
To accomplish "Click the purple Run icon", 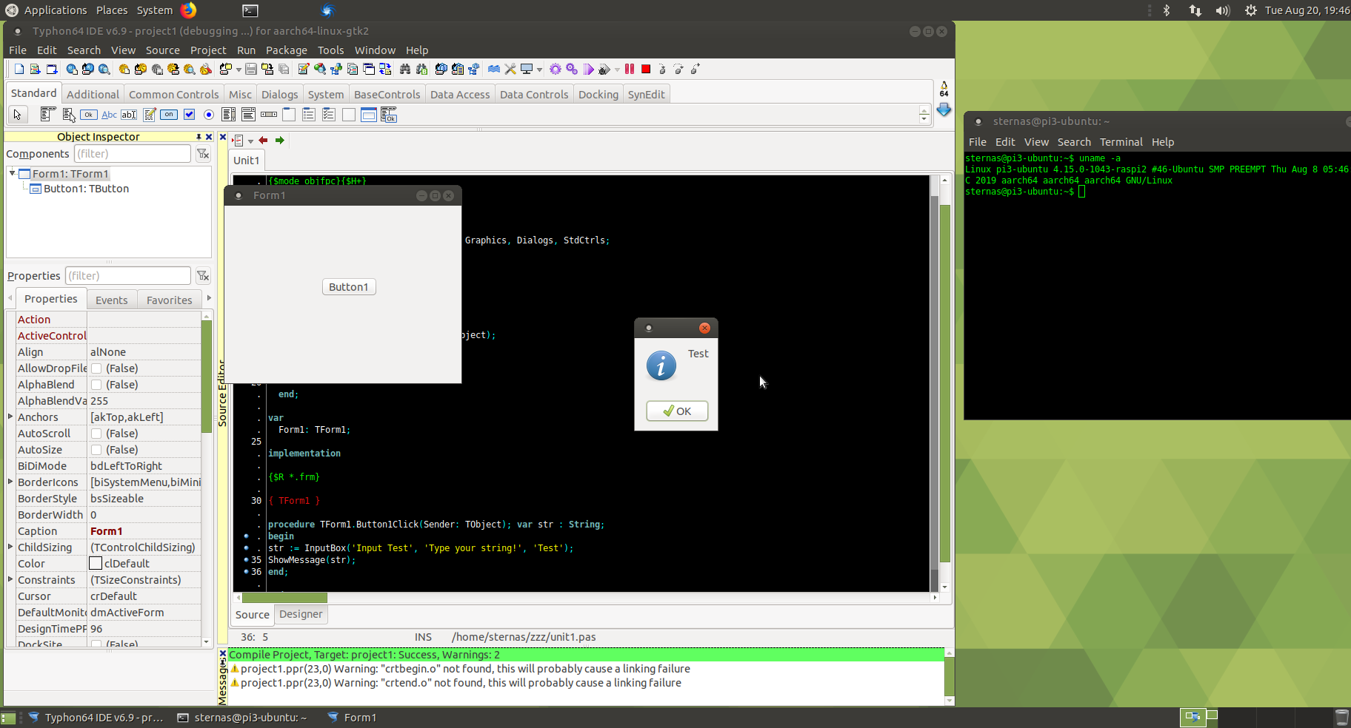I will (588, 69).
